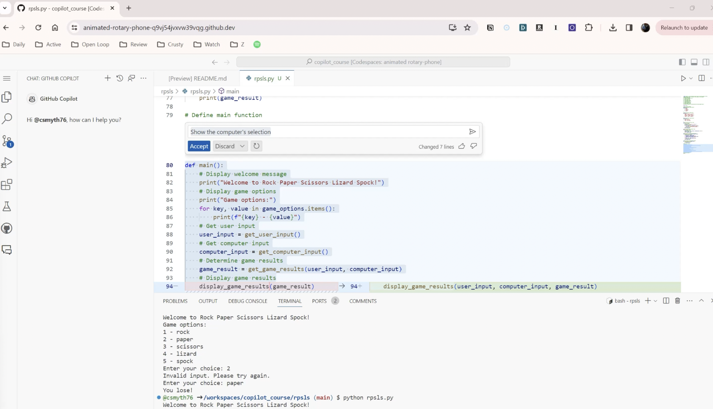The height and width of the screenshot is (409, 713).
Task: Toggle the primary side bar layout
Action: click(682, 62)
